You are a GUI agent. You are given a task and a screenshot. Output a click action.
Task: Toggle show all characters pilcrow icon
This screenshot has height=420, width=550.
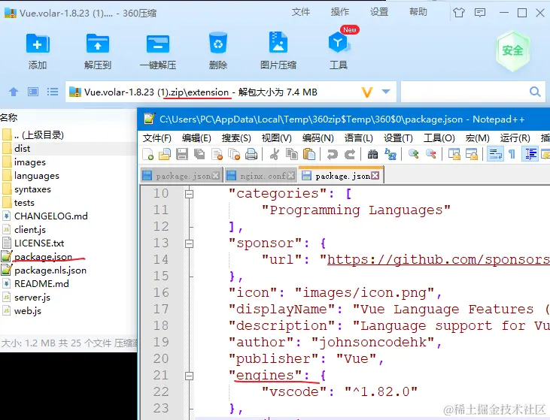point(512,154)
